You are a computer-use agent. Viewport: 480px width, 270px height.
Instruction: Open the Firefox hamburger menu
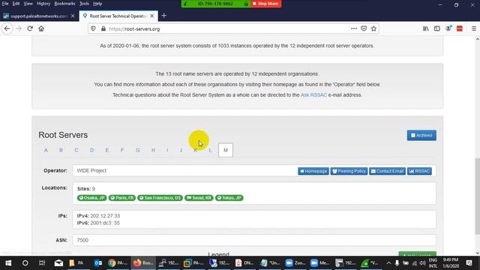(x=473, y=28)
